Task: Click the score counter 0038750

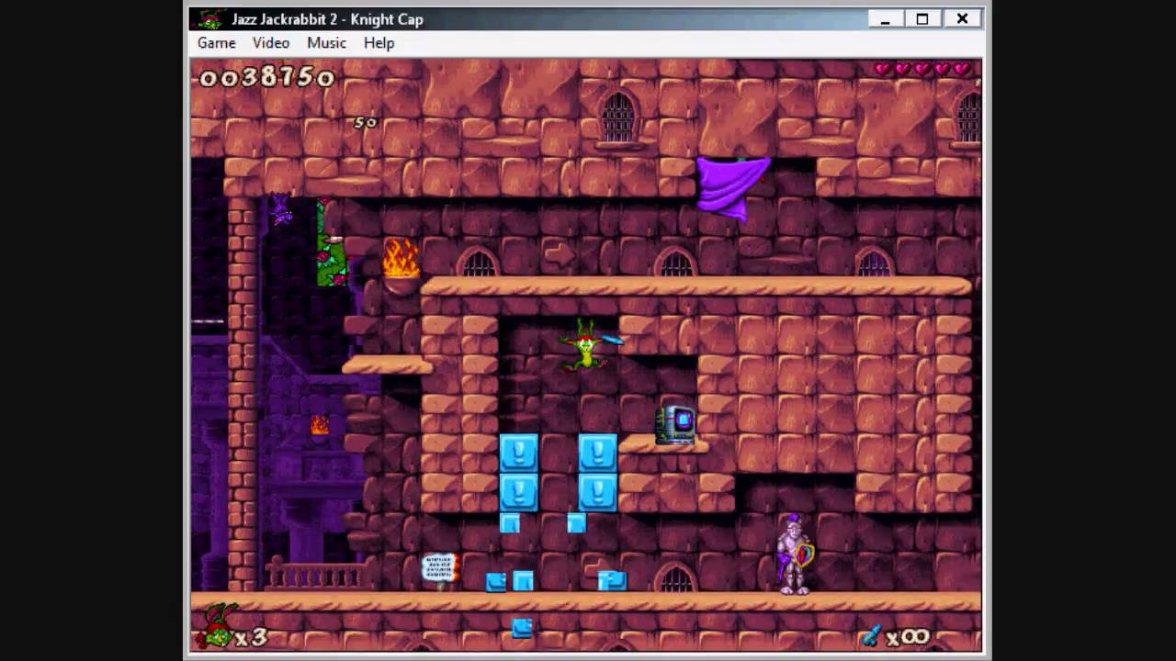Action: pos(266,78)
